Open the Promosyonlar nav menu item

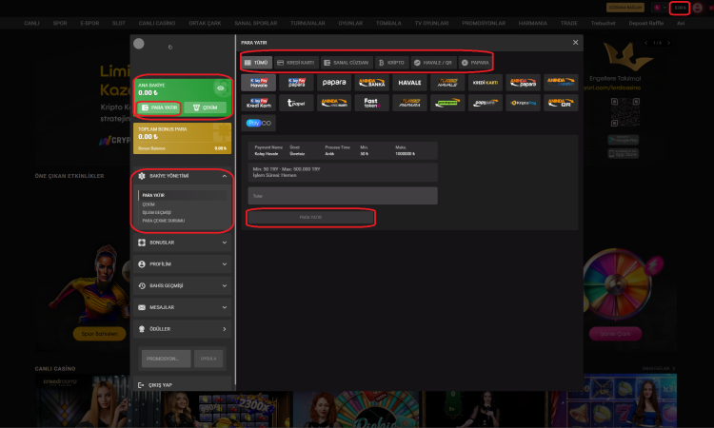tap(484, 23)
